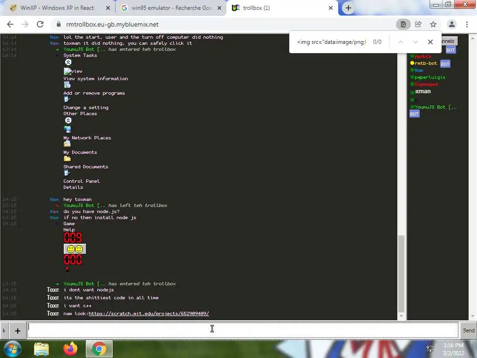This screenshot has width=477, height=358.
Task: Click the chat scrollbar thumb
Action: pyautogui.click(x=401, y=273)
